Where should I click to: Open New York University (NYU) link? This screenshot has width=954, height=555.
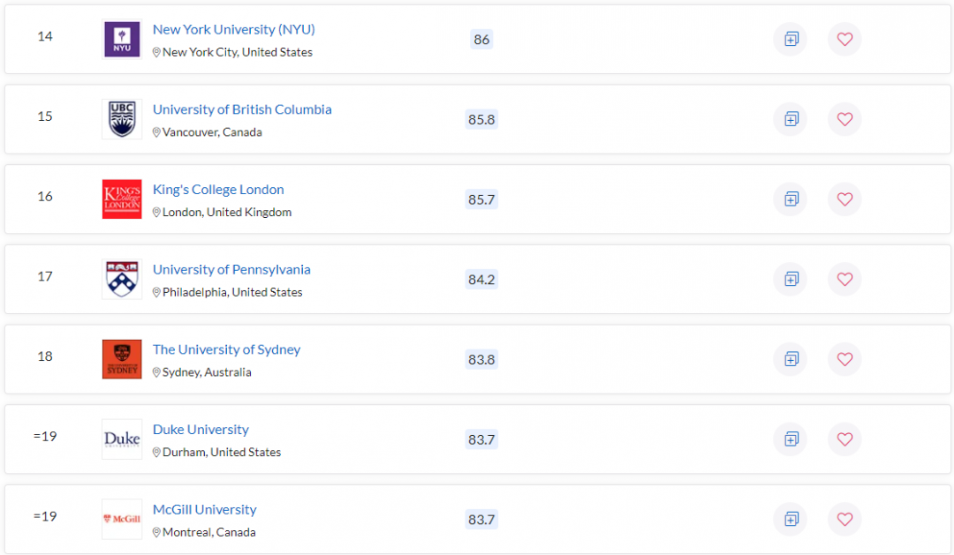tap(233, 29)
